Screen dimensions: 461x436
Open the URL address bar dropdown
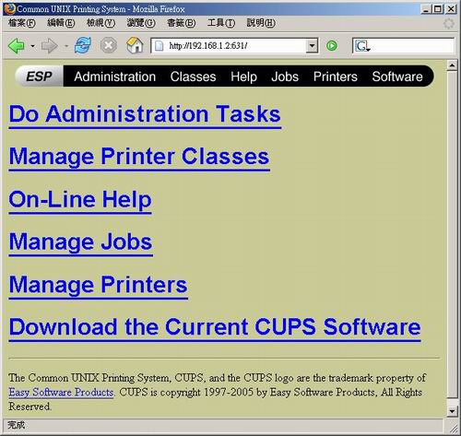[x=312, y=46]
